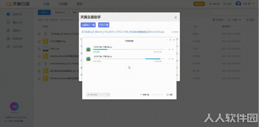Check the LTSC恢复包.zip row
Image resolution: width=259 pixels, height=127 pixels.
coord(39,41)
